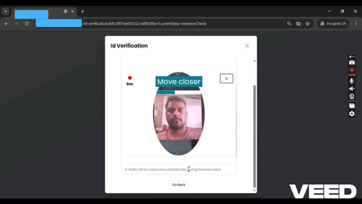The image size is (362, 204).
Task: Click the Id Verification heading
Action: [x=129, y=46]
